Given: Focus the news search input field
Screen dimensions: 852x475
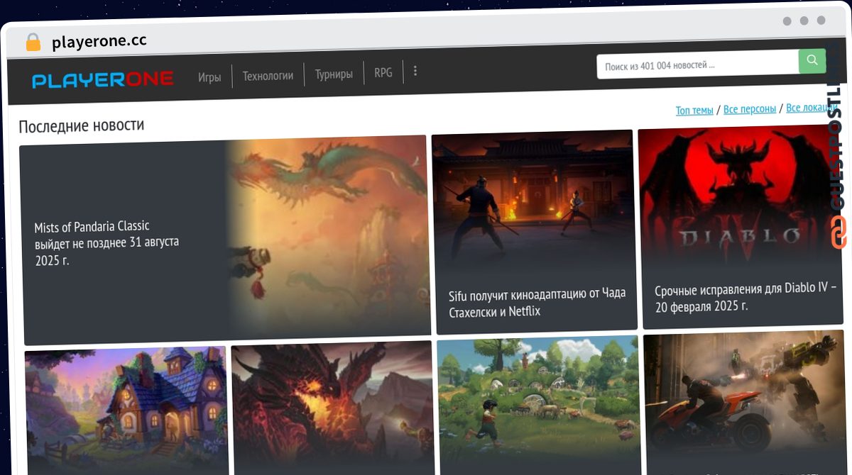Looking at the screenshot, I should (x=698, y=66).
